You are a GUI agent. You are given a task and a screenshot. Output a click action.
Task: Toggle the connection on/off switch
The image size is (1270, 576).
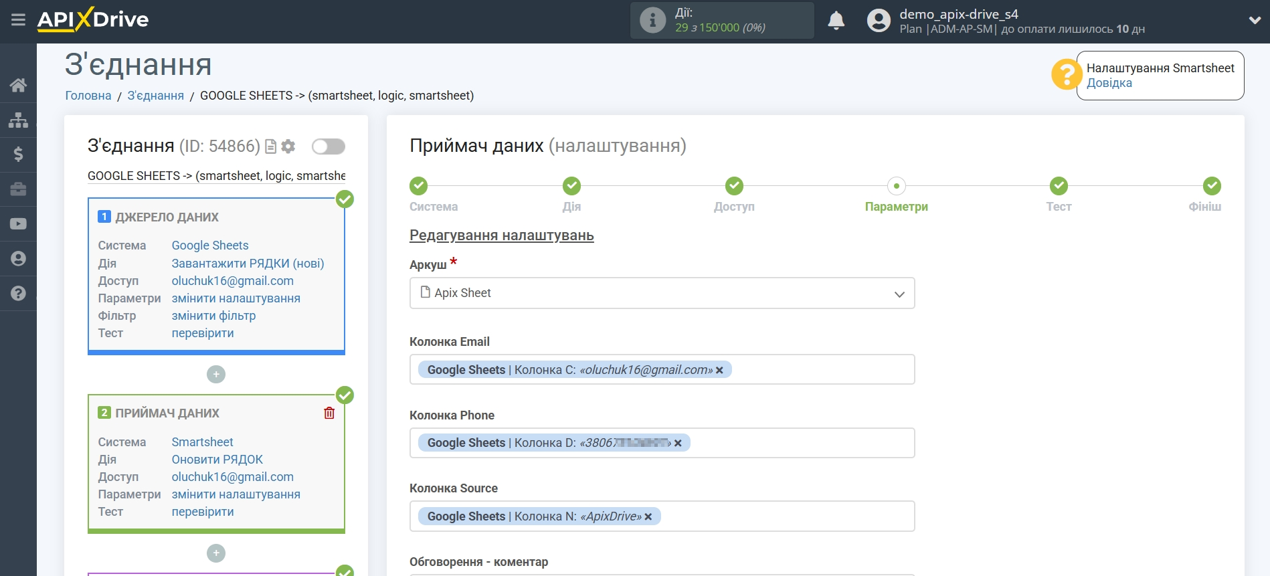tap(329, 147)
